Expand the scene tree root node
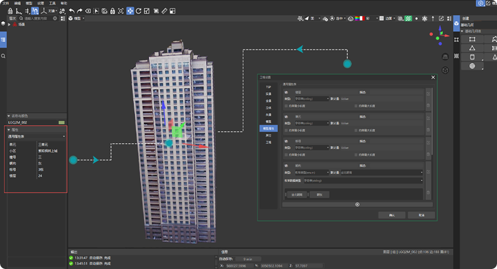The image size is (497, 269). coord(9,25)
